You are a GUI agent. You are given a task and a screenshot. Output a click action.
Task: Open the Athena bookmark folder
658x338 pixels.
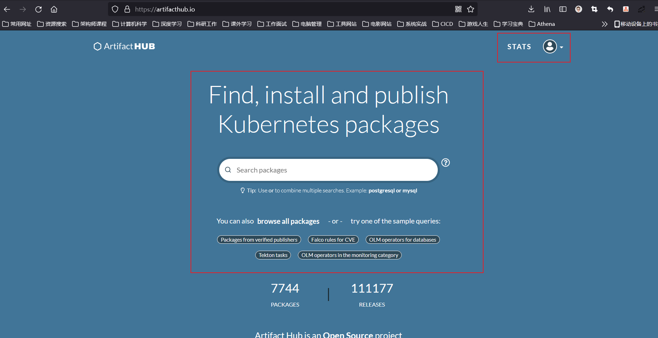pos(542,24)
